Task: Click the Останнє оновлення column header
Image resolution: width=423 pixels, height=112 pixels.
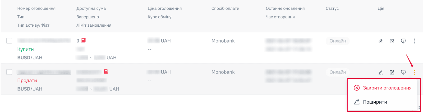Action: pos(285,8)
